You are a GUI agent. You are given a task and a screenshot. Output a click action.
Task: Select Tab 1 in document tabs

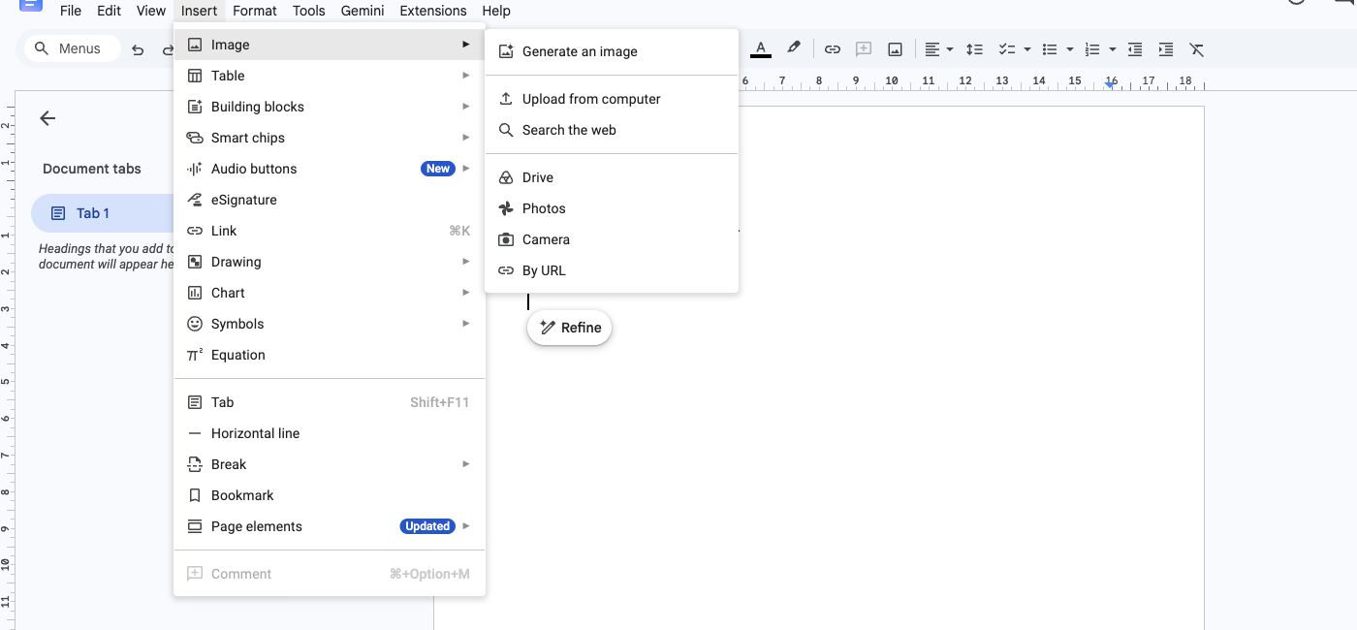click(103, 213)
